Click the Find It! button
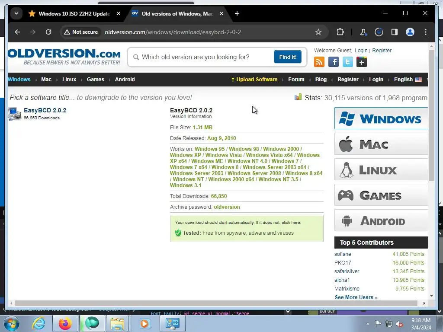Viewport: 443px width, 332px height. point(288,57)
